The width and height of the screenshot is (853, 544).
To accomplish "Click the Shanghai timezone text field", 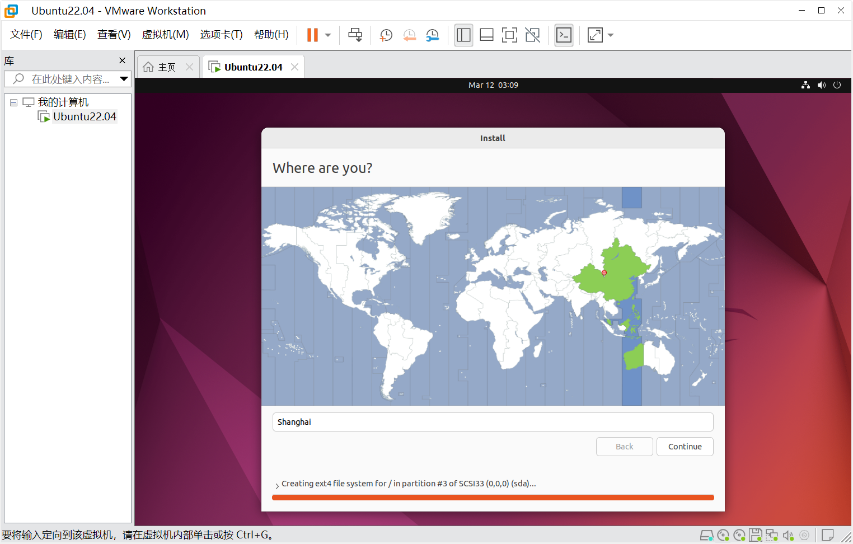I will 493,422.
